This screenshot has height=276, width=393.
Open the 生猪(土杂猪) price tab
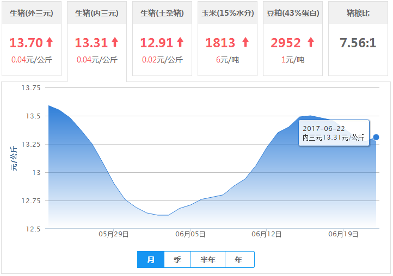tap(162, 13)
